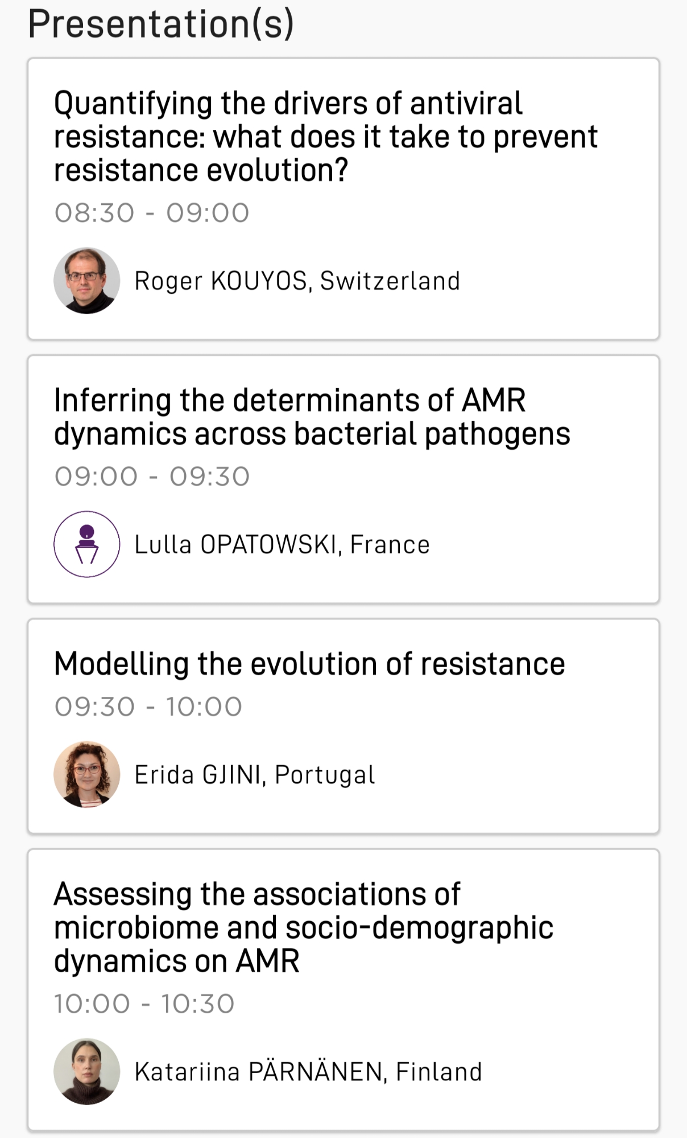This screenshot has width=687, height=1138.
Task: Tap the 08:30 - 09:00 time slot
Action: click(x=152, y=213)
